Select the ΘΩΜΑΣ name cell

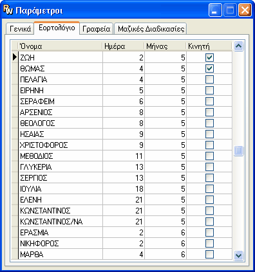pyautogui.click(x=61, y=68)
